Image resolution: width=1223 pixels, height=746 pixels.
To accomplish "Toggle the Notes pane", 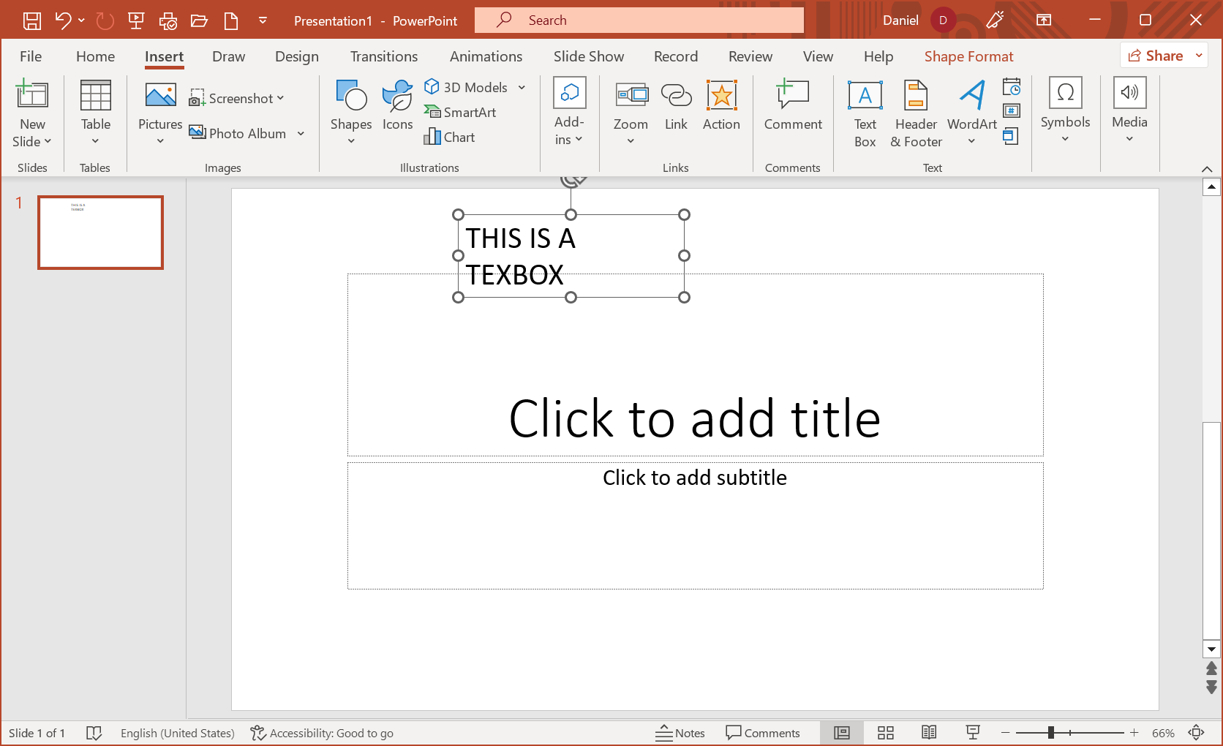I will [x=680, y=733].
